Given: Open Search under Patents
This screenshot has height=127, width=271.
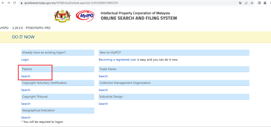Looking at the screenshot, I should pos(26,76).
